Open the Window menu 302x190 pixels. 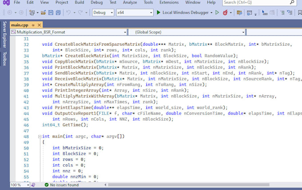coord(193,2)
